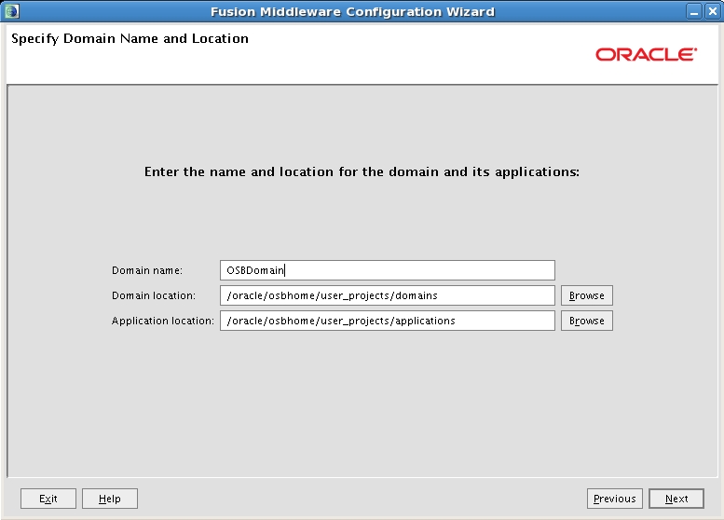Screen dimensions: 724x520
Task: Click the 'Enter the name and location' instruction text
Action: (x=362, y=171)
